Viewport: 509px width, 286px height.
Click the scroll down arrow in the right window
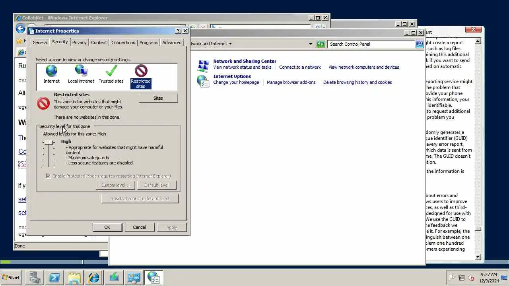point(478,257)
